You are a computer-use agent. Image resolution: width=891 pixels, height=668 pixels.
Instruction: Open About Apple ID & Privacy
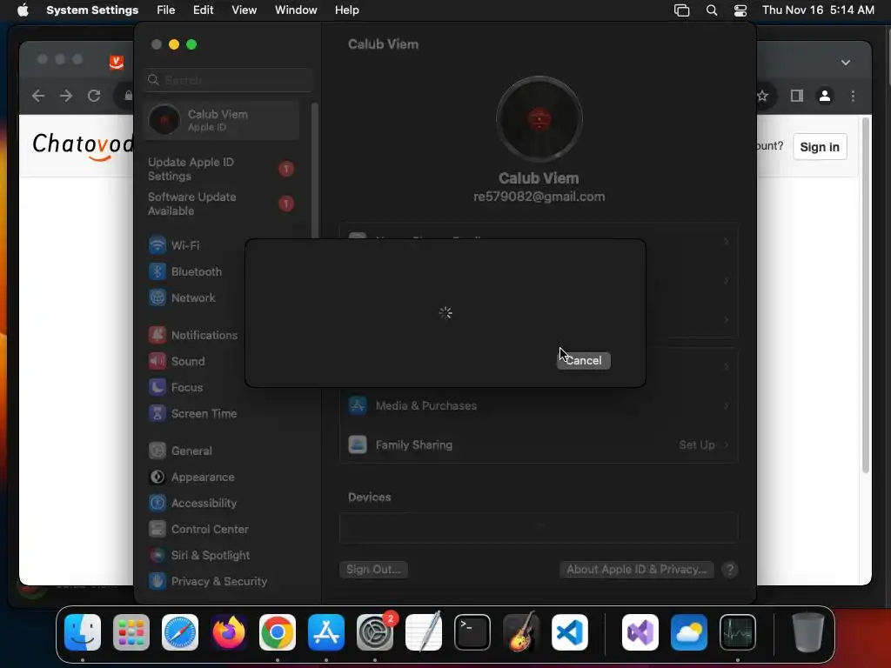click(637, 569)
